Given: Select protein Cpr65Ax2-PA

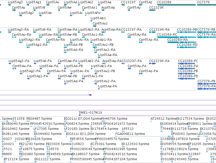Looking at the screenshot, I should point(105,81).
